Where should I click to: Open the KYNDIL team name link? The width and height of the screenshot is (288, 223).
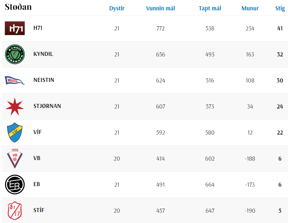(x=43, y=54)
